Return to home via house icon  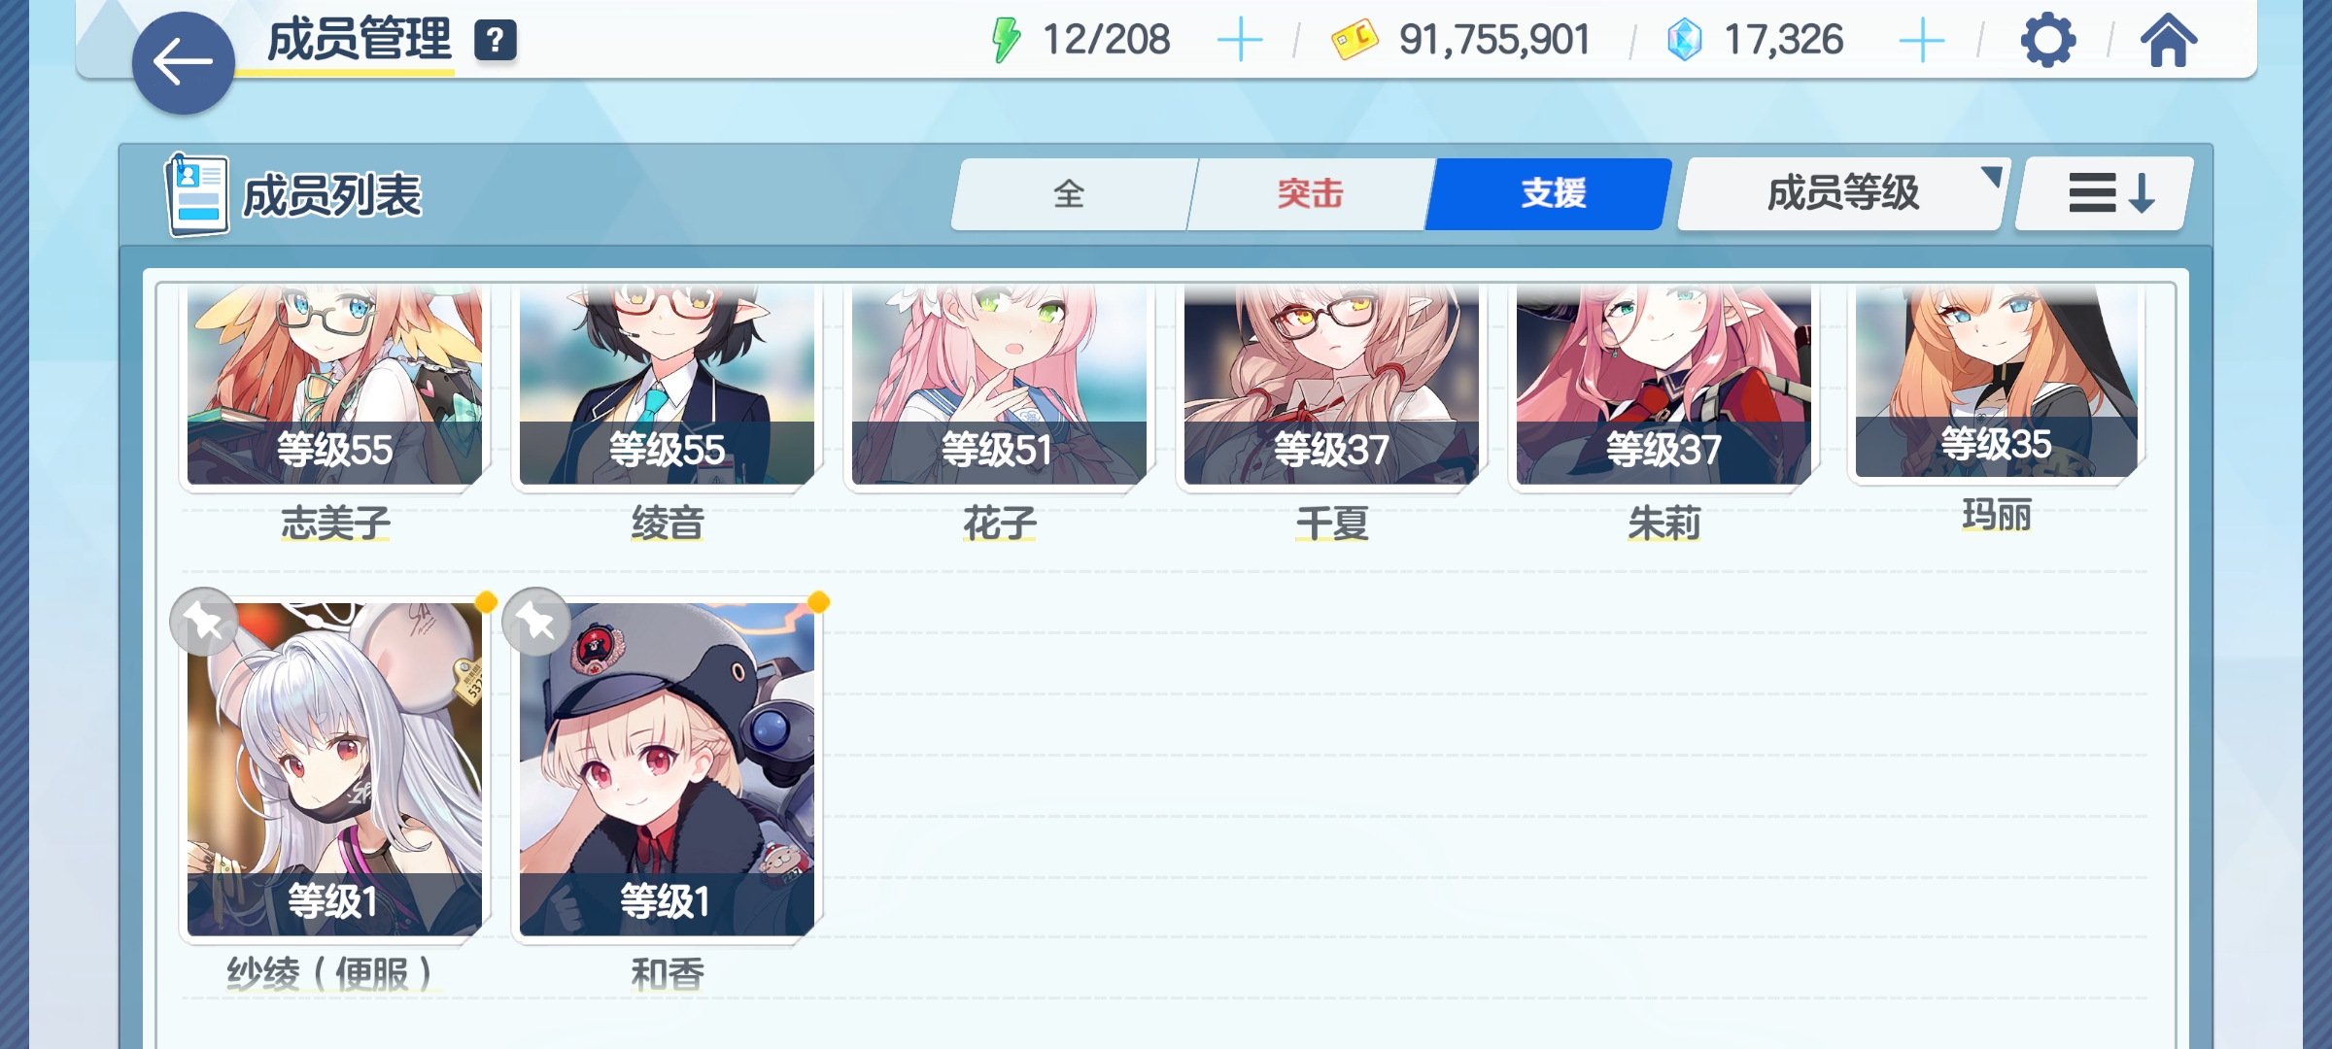[2168, 41]
